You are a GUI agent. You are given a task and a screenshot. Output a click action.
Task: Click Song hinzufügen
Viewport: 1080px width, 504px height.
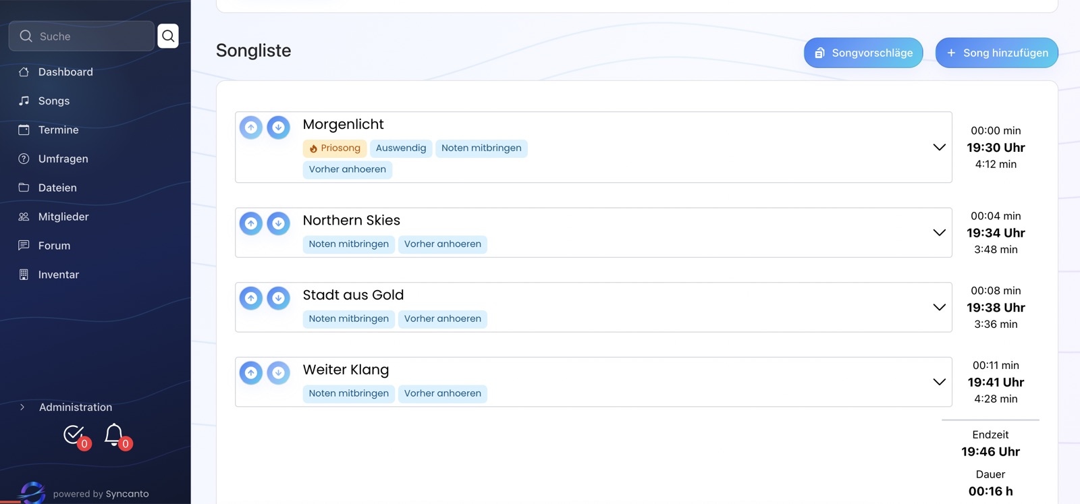[996, 53]
